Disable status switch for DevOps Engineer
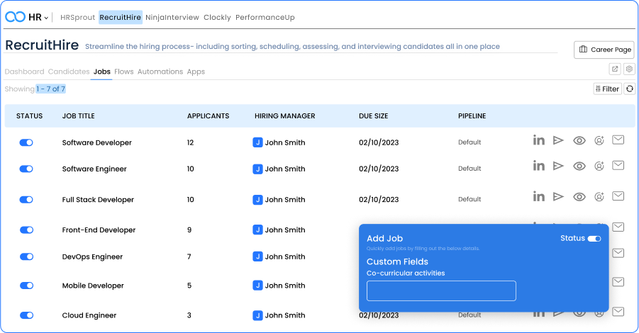639x333 pixels. tap(27, 256)
